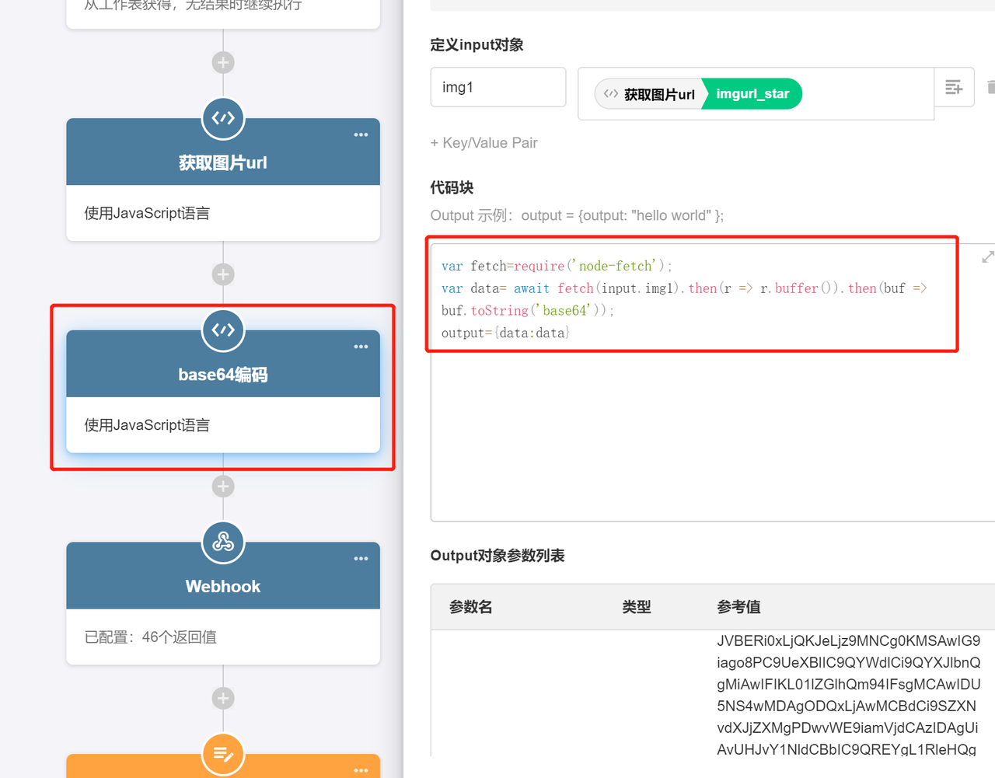The width and height of the screenshot is (995, 778).
Task: Expand code block with the fullscreen arrow icon
Action: pos(987,256)
